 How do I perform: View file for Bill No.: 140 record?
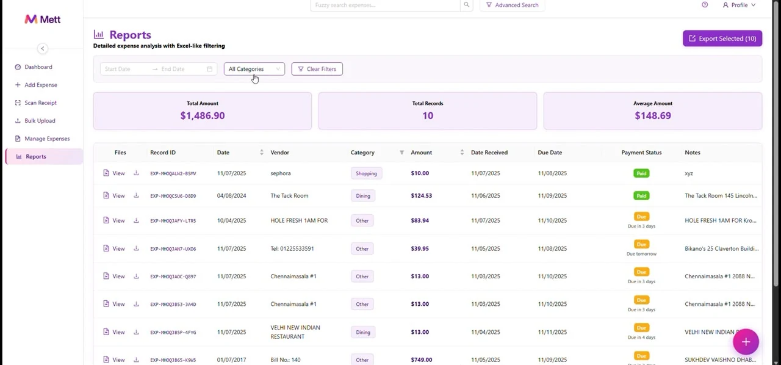[x=114, y=360]
